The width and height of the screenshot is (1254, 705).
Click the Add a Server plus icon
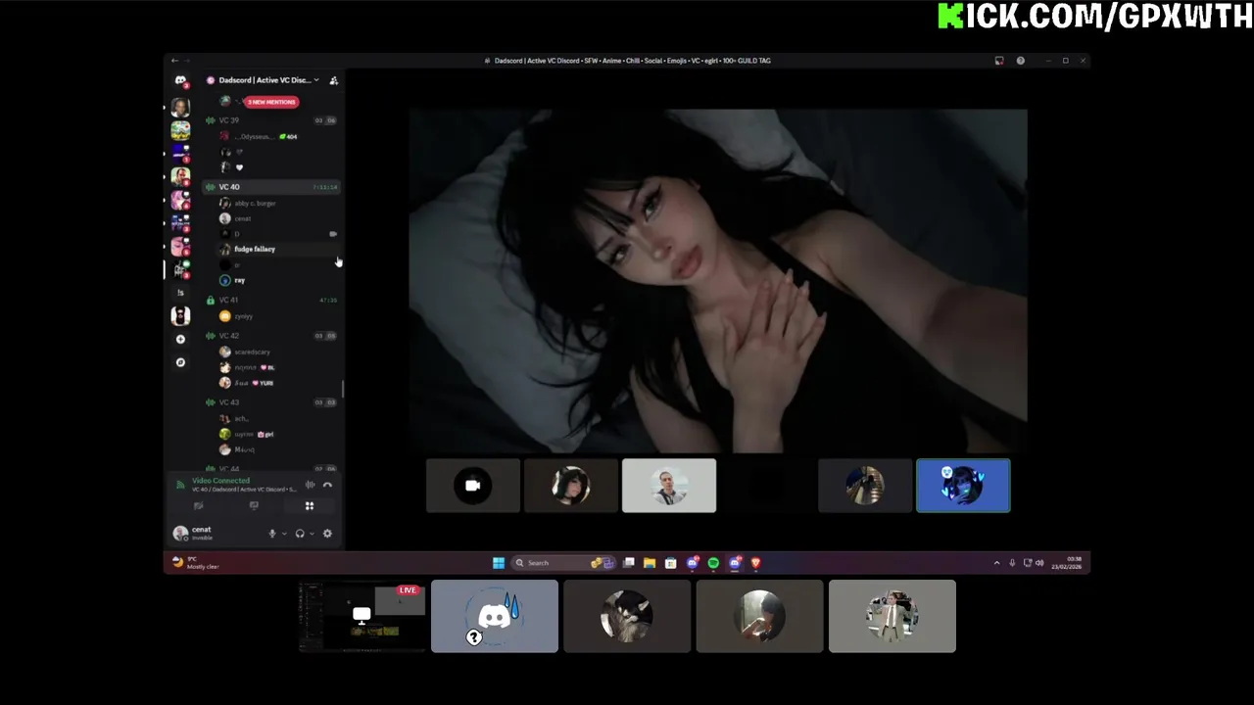(x=180, y=339)
